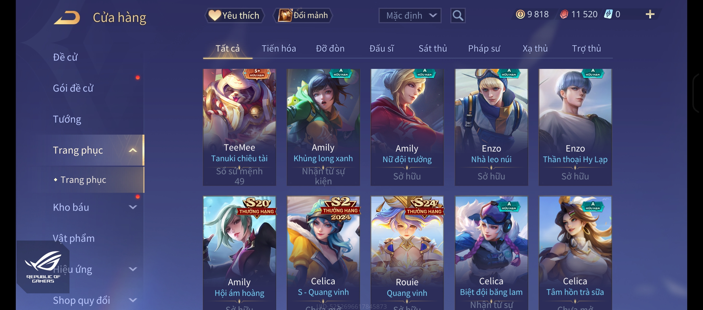The image size is (703, 310).
Task: Collapse the Trang phục sidebar section
Action: [133, 150]
